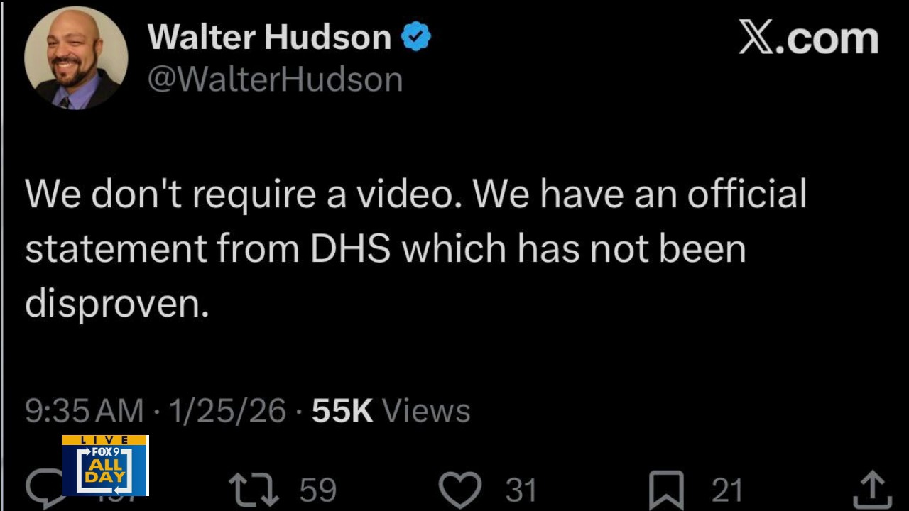909x511 pixels.
Task: Click the like count 31
Action: point(521,490)
